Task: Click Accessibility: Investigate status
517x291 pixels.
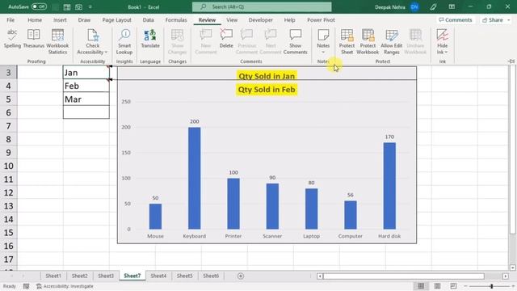Action: coord(65,286)
